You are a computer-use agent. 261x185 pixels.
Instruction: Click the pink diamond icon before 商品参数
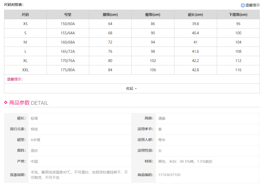(6, 102)
